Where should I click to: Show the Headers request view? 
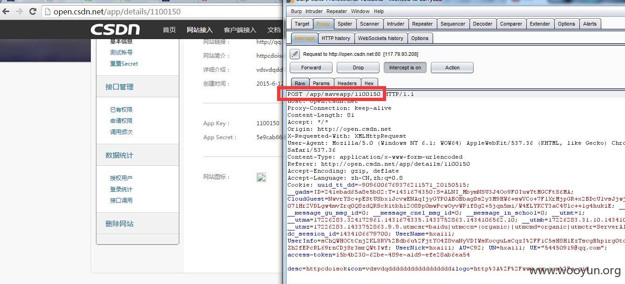[x=347, y=83]
